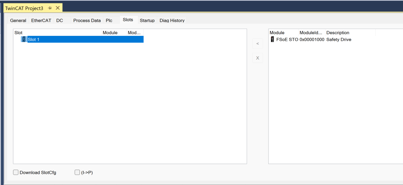The width and height of the screenshot is (403, 185).
Task: Toggle the (I->P) checkbox
Action: point(77,172)
